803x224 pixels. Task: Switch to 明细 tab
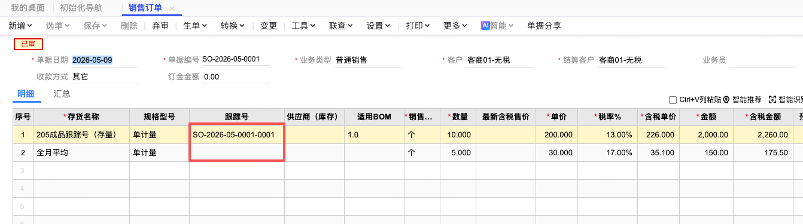26,94
